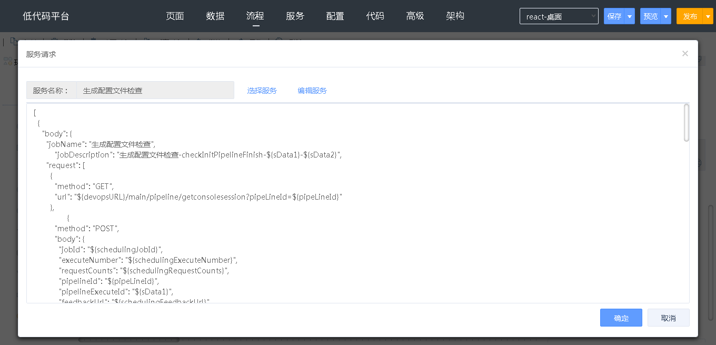
Task: Click the 低代码平台 logo text
Action: pyautogui.click(x=46, y=16)
